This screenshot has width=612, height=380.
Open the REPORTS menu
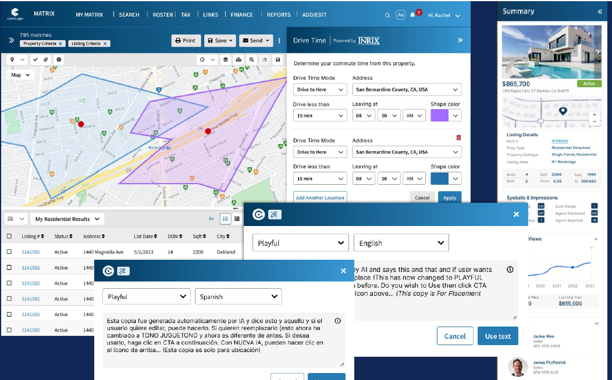(x=279, y=15)
